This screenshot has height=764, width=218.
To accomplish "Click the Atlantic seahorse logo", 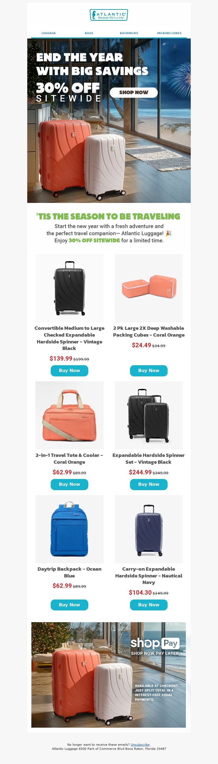I will [109, 15].
